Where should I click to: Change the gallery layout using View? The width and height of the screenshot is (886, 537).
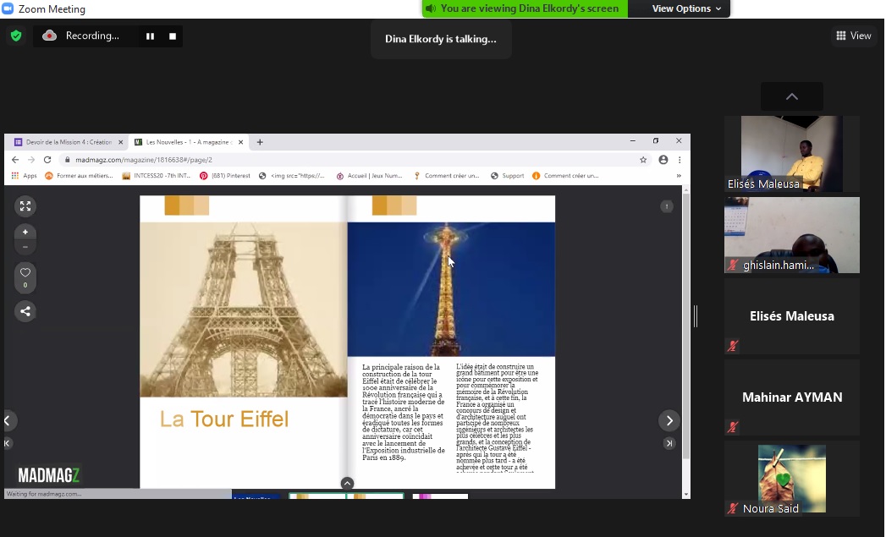click(853, 36)
